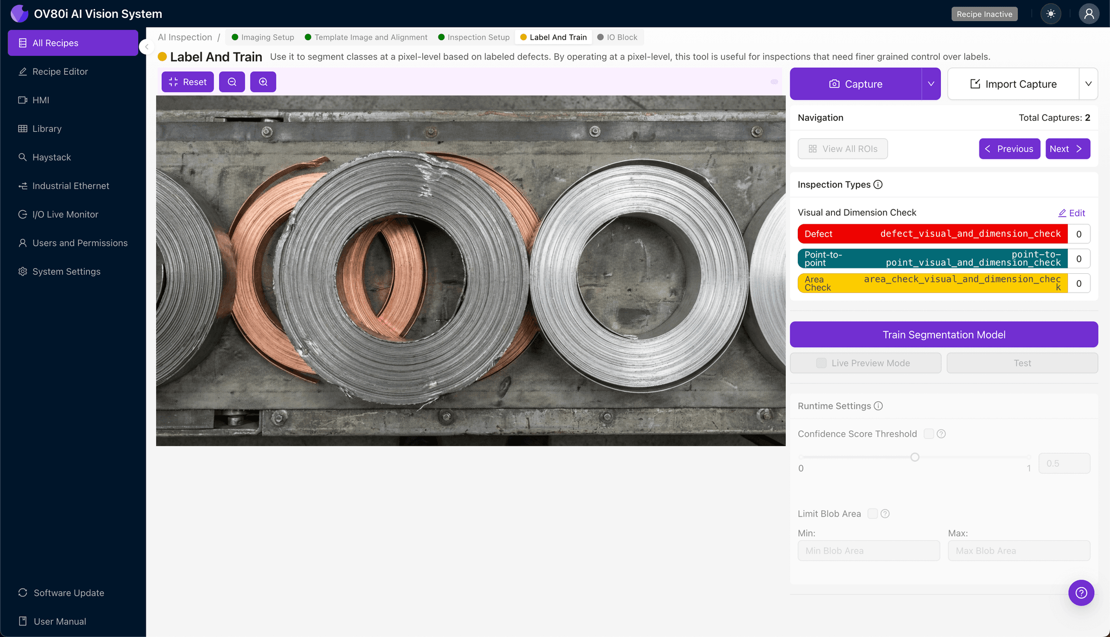Image resolution: width=1110 pixels, height=637 pixels.
Task: Click View All ROIs button
Action: [x=843, y=149]
